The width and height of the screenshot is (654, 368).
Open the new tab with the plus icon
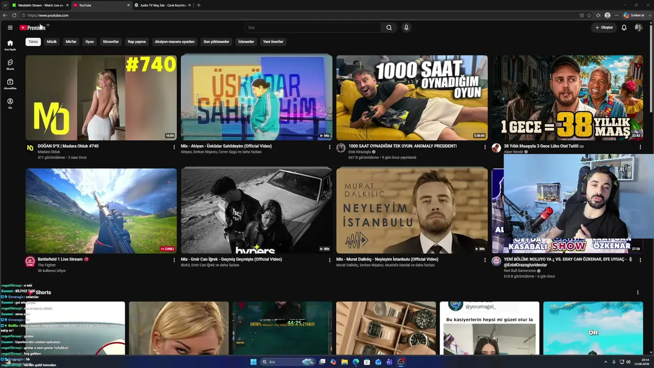pyautogui.click(x=199, y=5)
